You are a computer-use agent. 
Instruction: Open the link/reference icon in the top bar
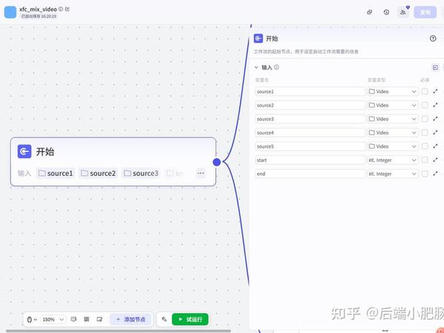370,12
